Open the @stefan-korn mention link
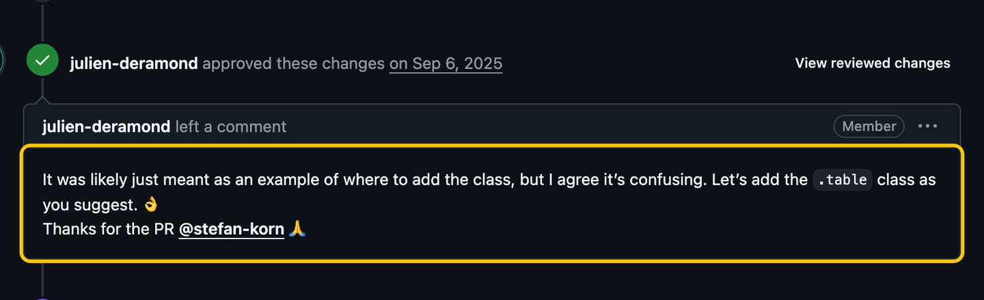 point(232,229)
